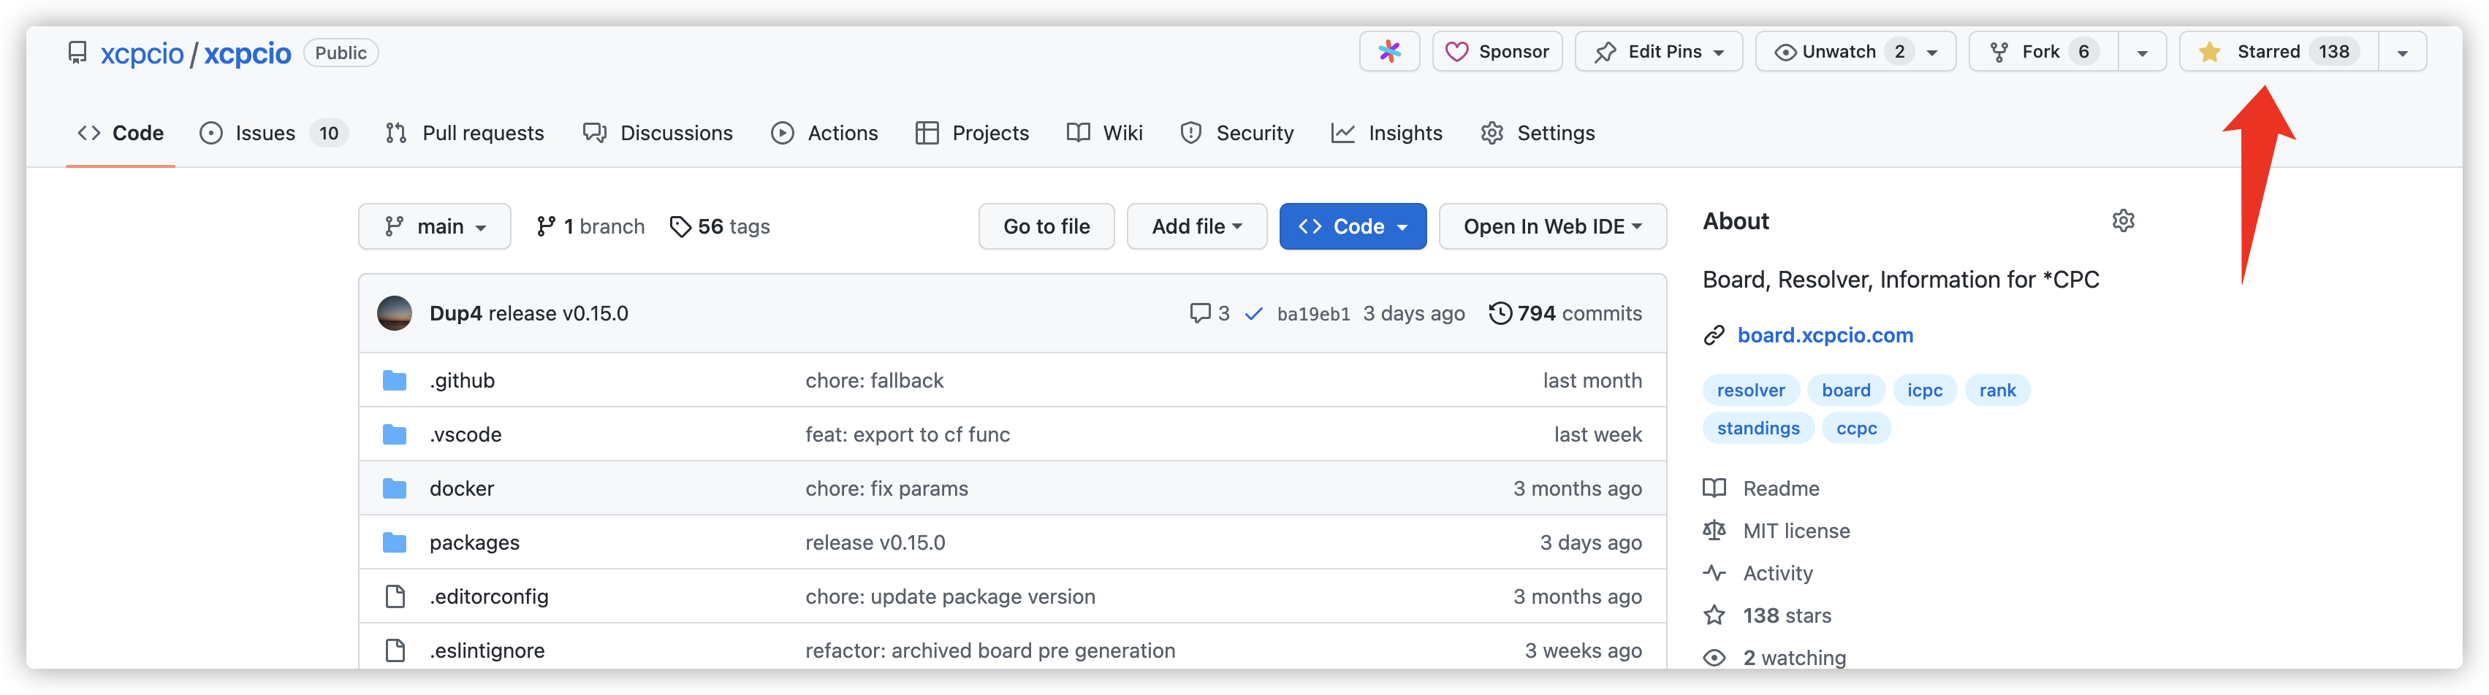Image resolution: width=2489 pixels, height=695 pixels.
Task: Open the repository Settings tab
Action: (x=1538, y=133)
